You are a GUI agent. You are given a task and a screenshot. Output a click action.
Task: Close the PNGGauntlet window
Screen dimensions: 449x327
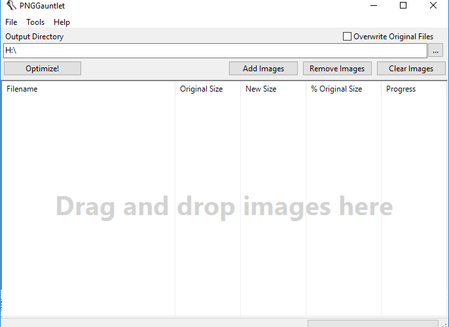(433, 5)
